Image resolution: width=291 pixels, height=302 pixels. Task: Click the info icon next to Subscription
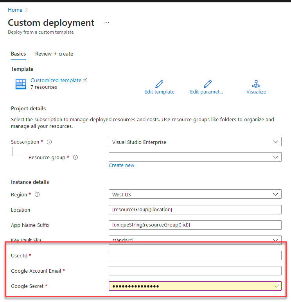[x=49, y=142]
